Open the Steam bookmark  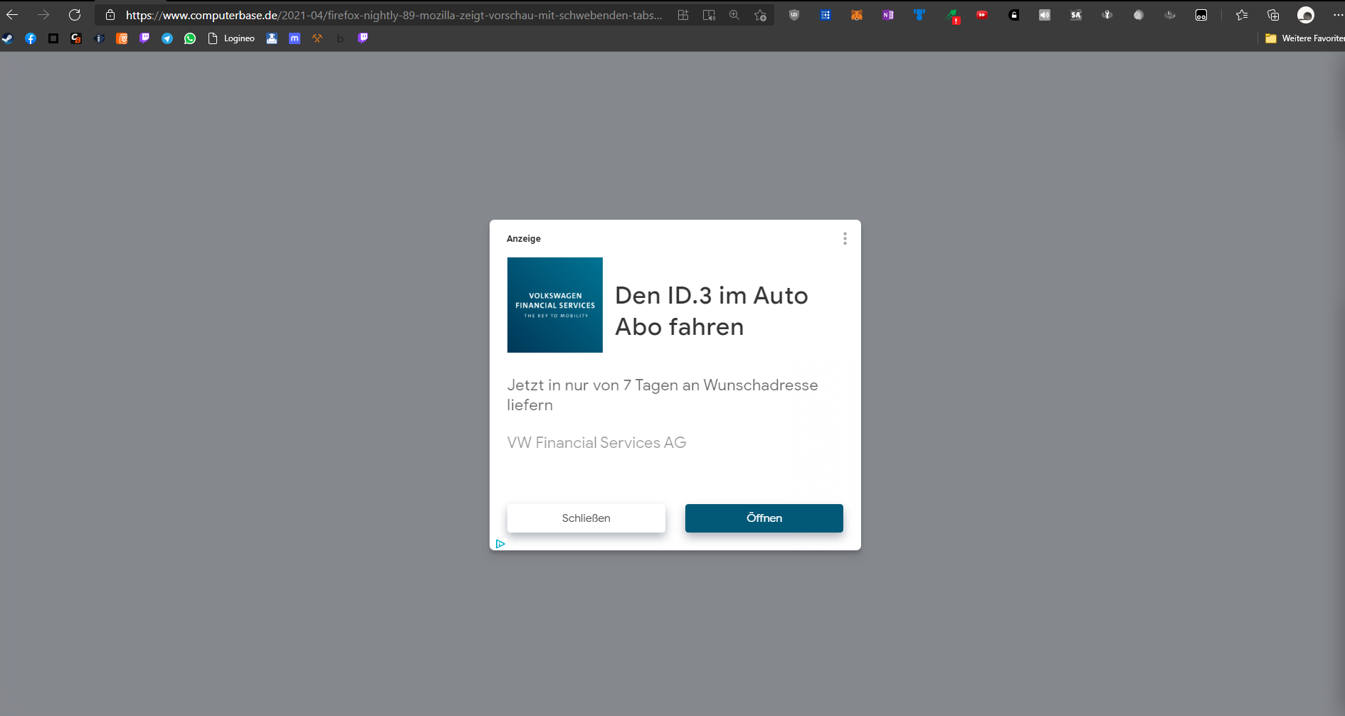pyautogui.click(x=8, y=38)
